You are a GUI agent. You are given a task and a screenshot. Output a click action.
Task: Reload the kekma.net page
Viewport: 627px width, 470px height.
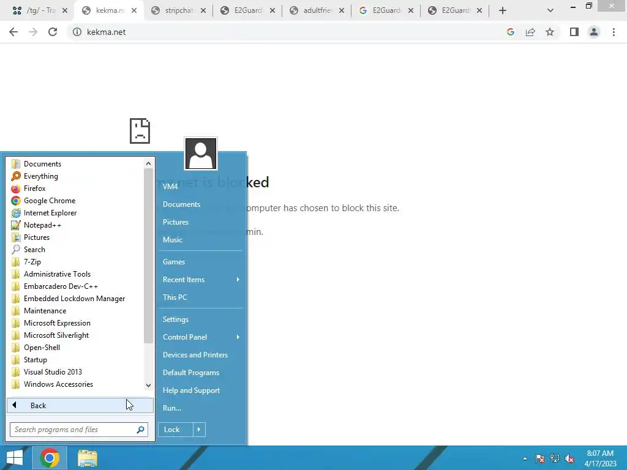[53, 32]
